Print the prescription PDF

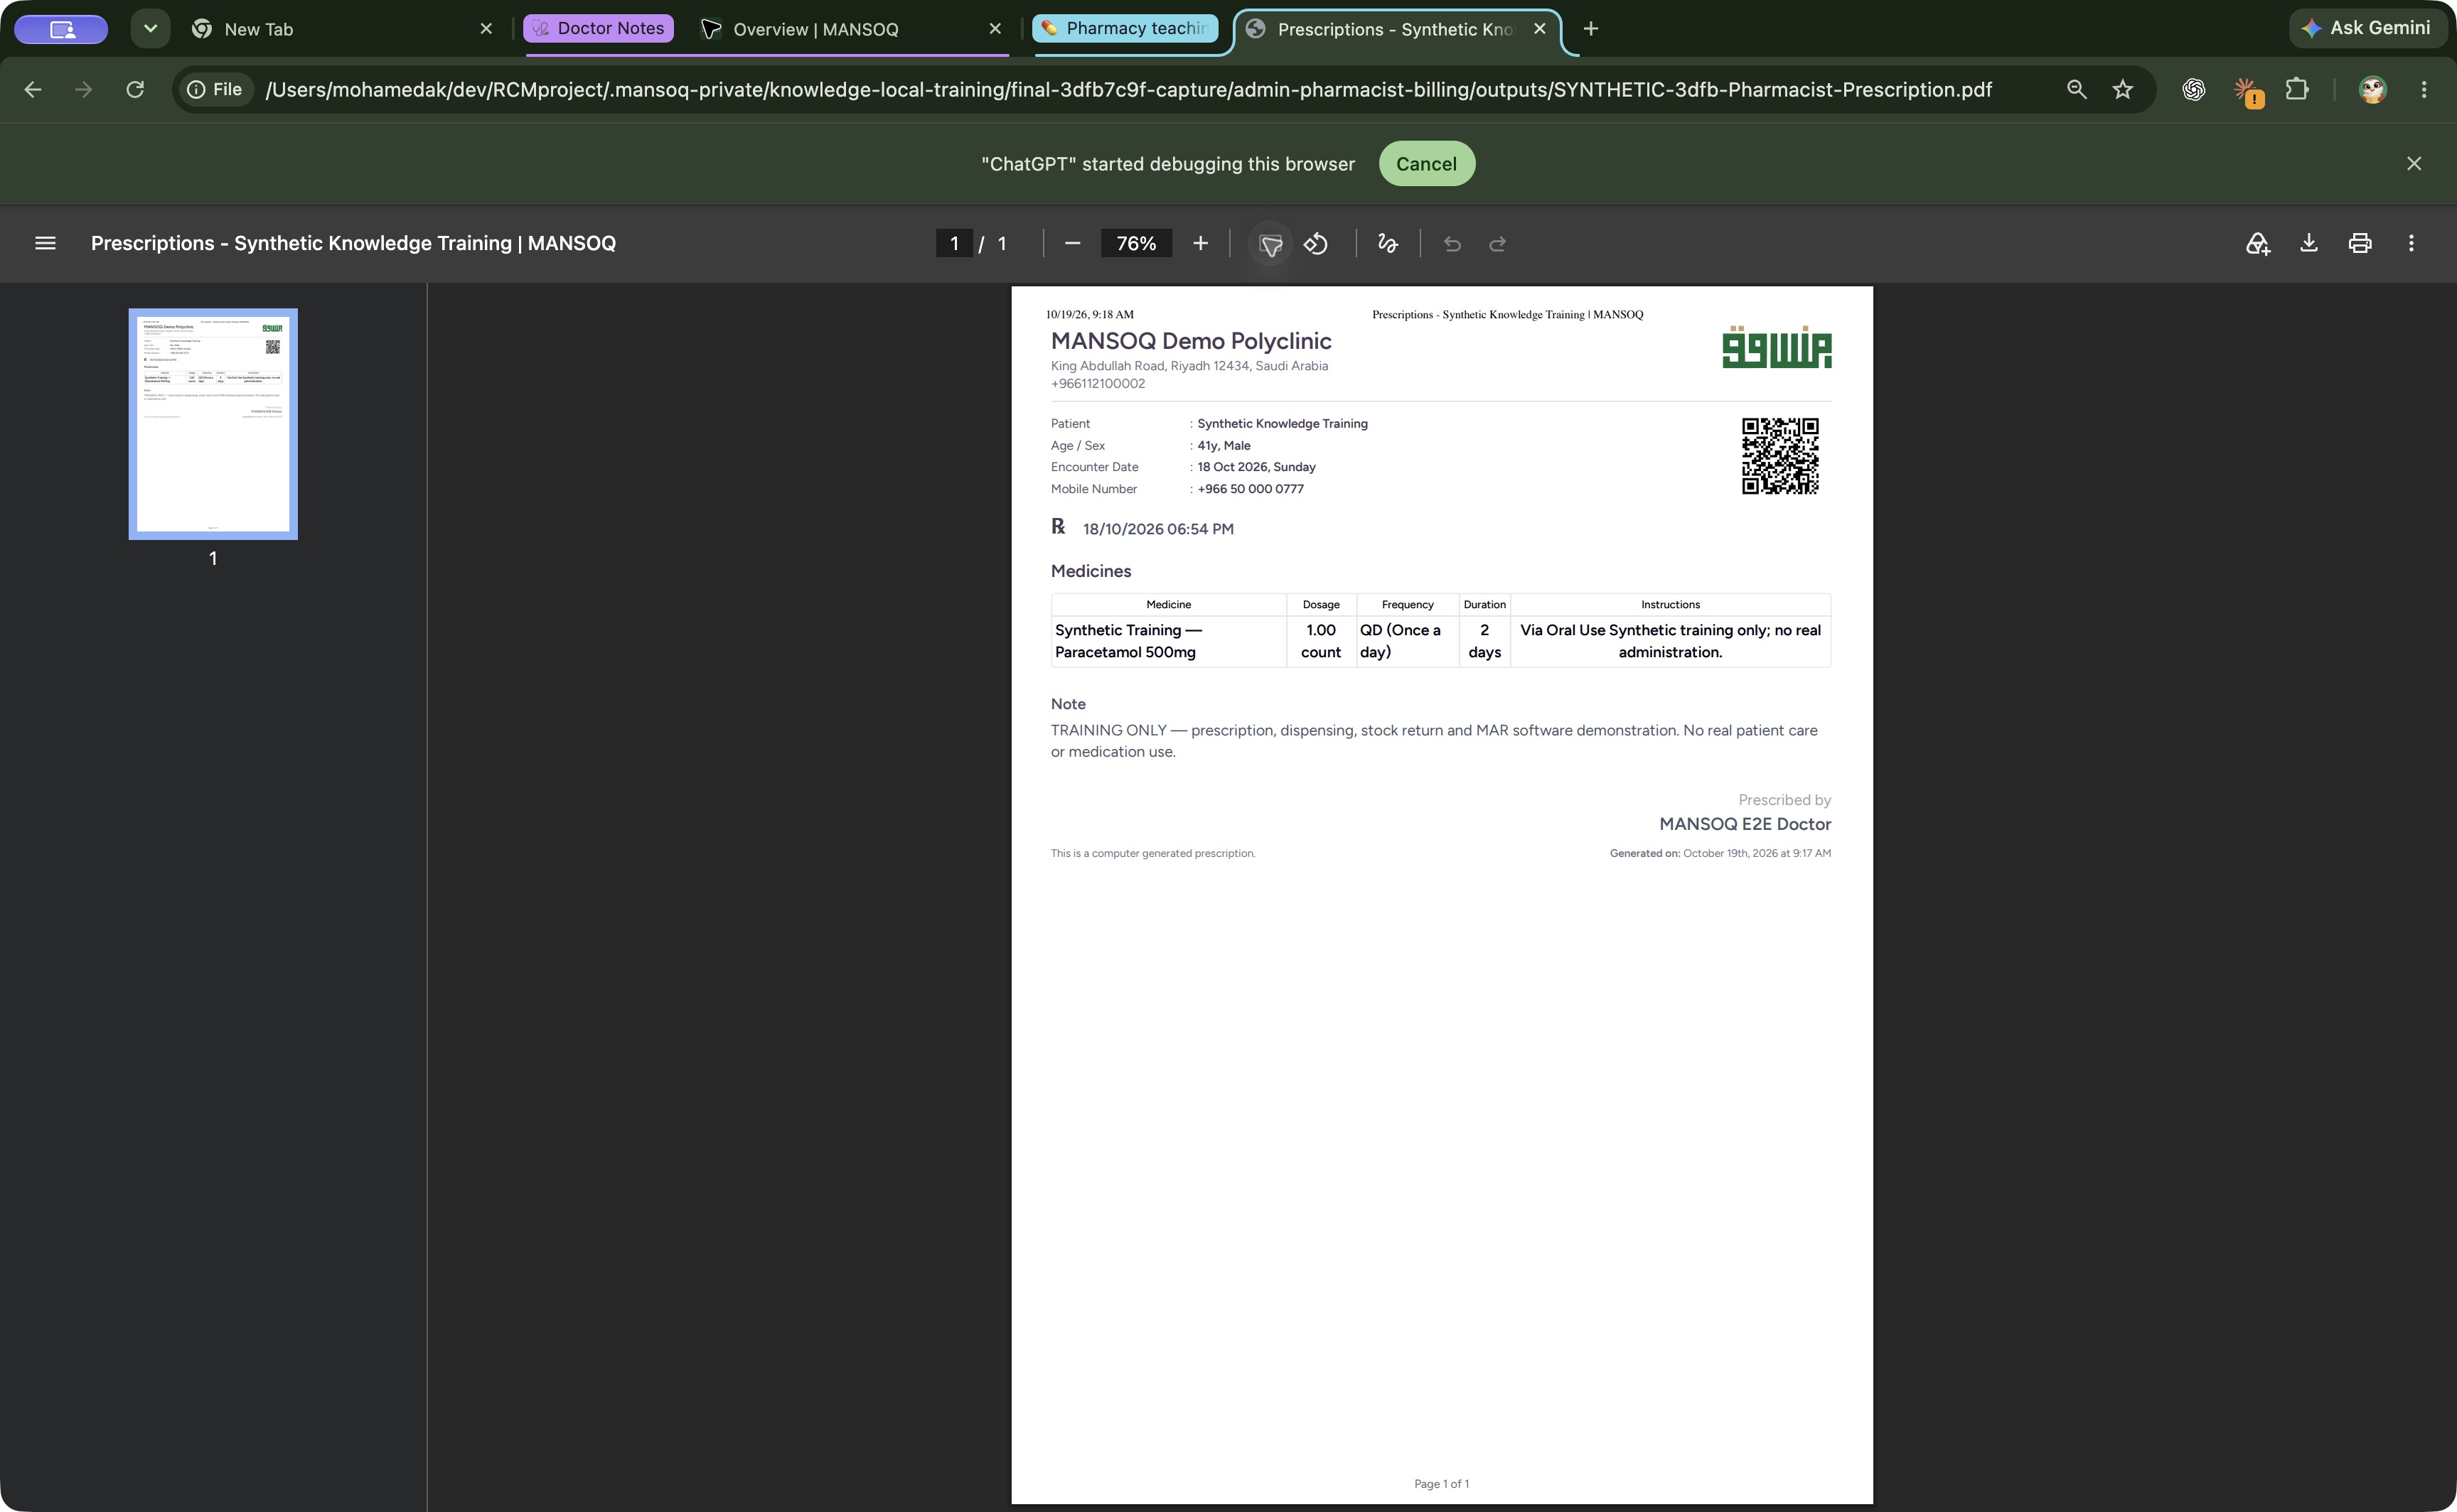click(x=2360, y=243)
